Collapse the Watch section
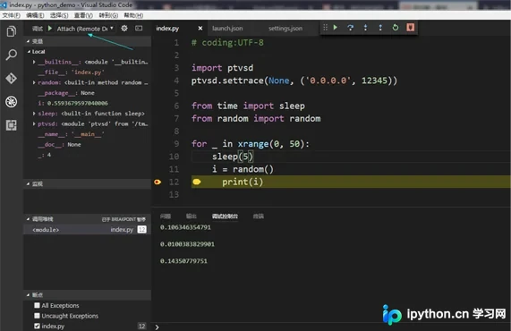 pos(88,183)
